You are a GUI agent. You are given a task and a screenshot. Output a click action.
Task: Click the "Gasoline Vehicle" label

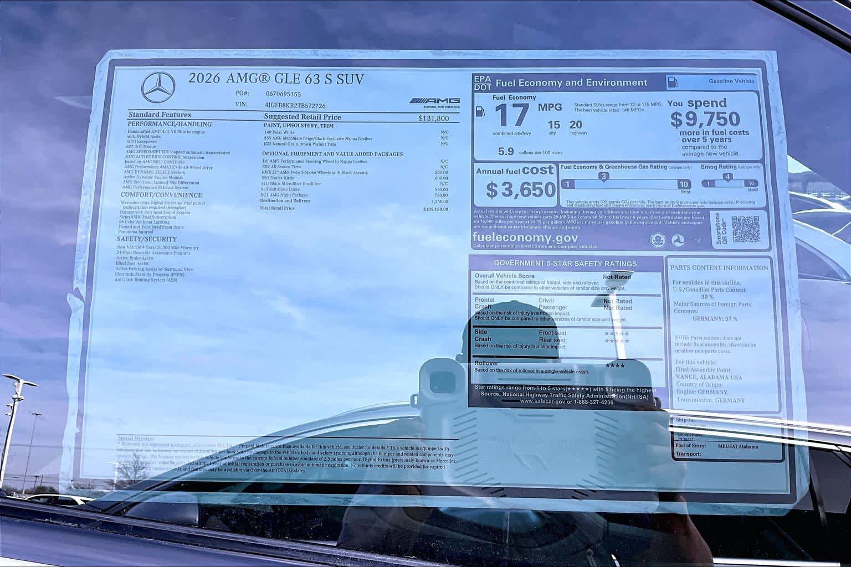[x=731, y=81]
